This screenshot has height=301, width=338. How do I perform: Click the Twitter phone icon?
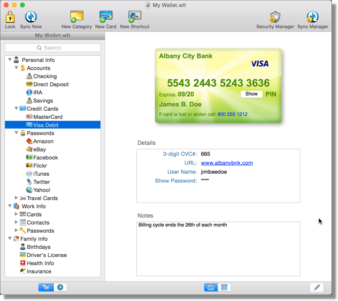[x=29, y=182]
